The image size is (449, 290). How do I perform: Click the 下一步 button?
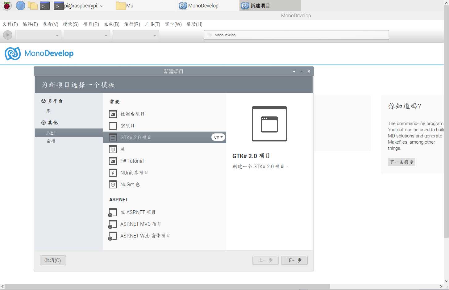294,260
